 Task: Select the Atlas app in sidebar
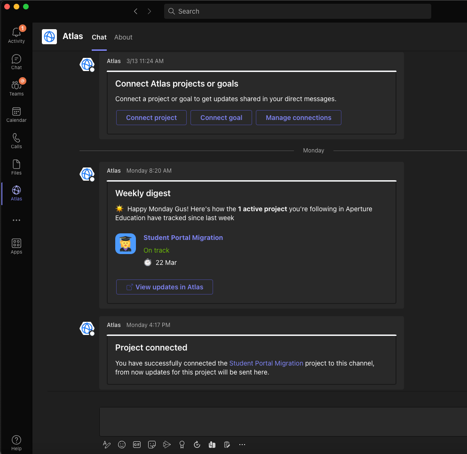click(16, 193)
